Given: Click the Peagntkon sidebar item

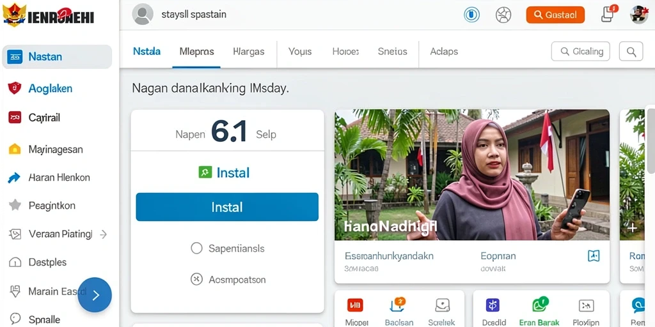Looking at the screenshot, I should (52, 205).
